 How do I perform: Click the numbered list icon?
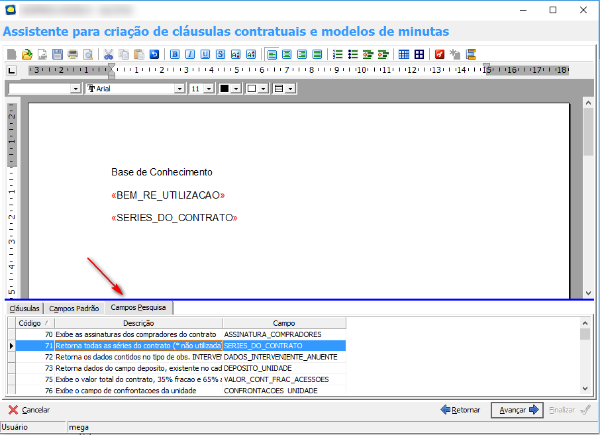pyautogui.click(x=338, y=54)
